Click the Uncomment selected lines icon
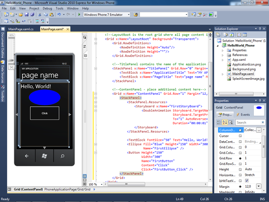This screenshot has width=269, height=202. 43,21
